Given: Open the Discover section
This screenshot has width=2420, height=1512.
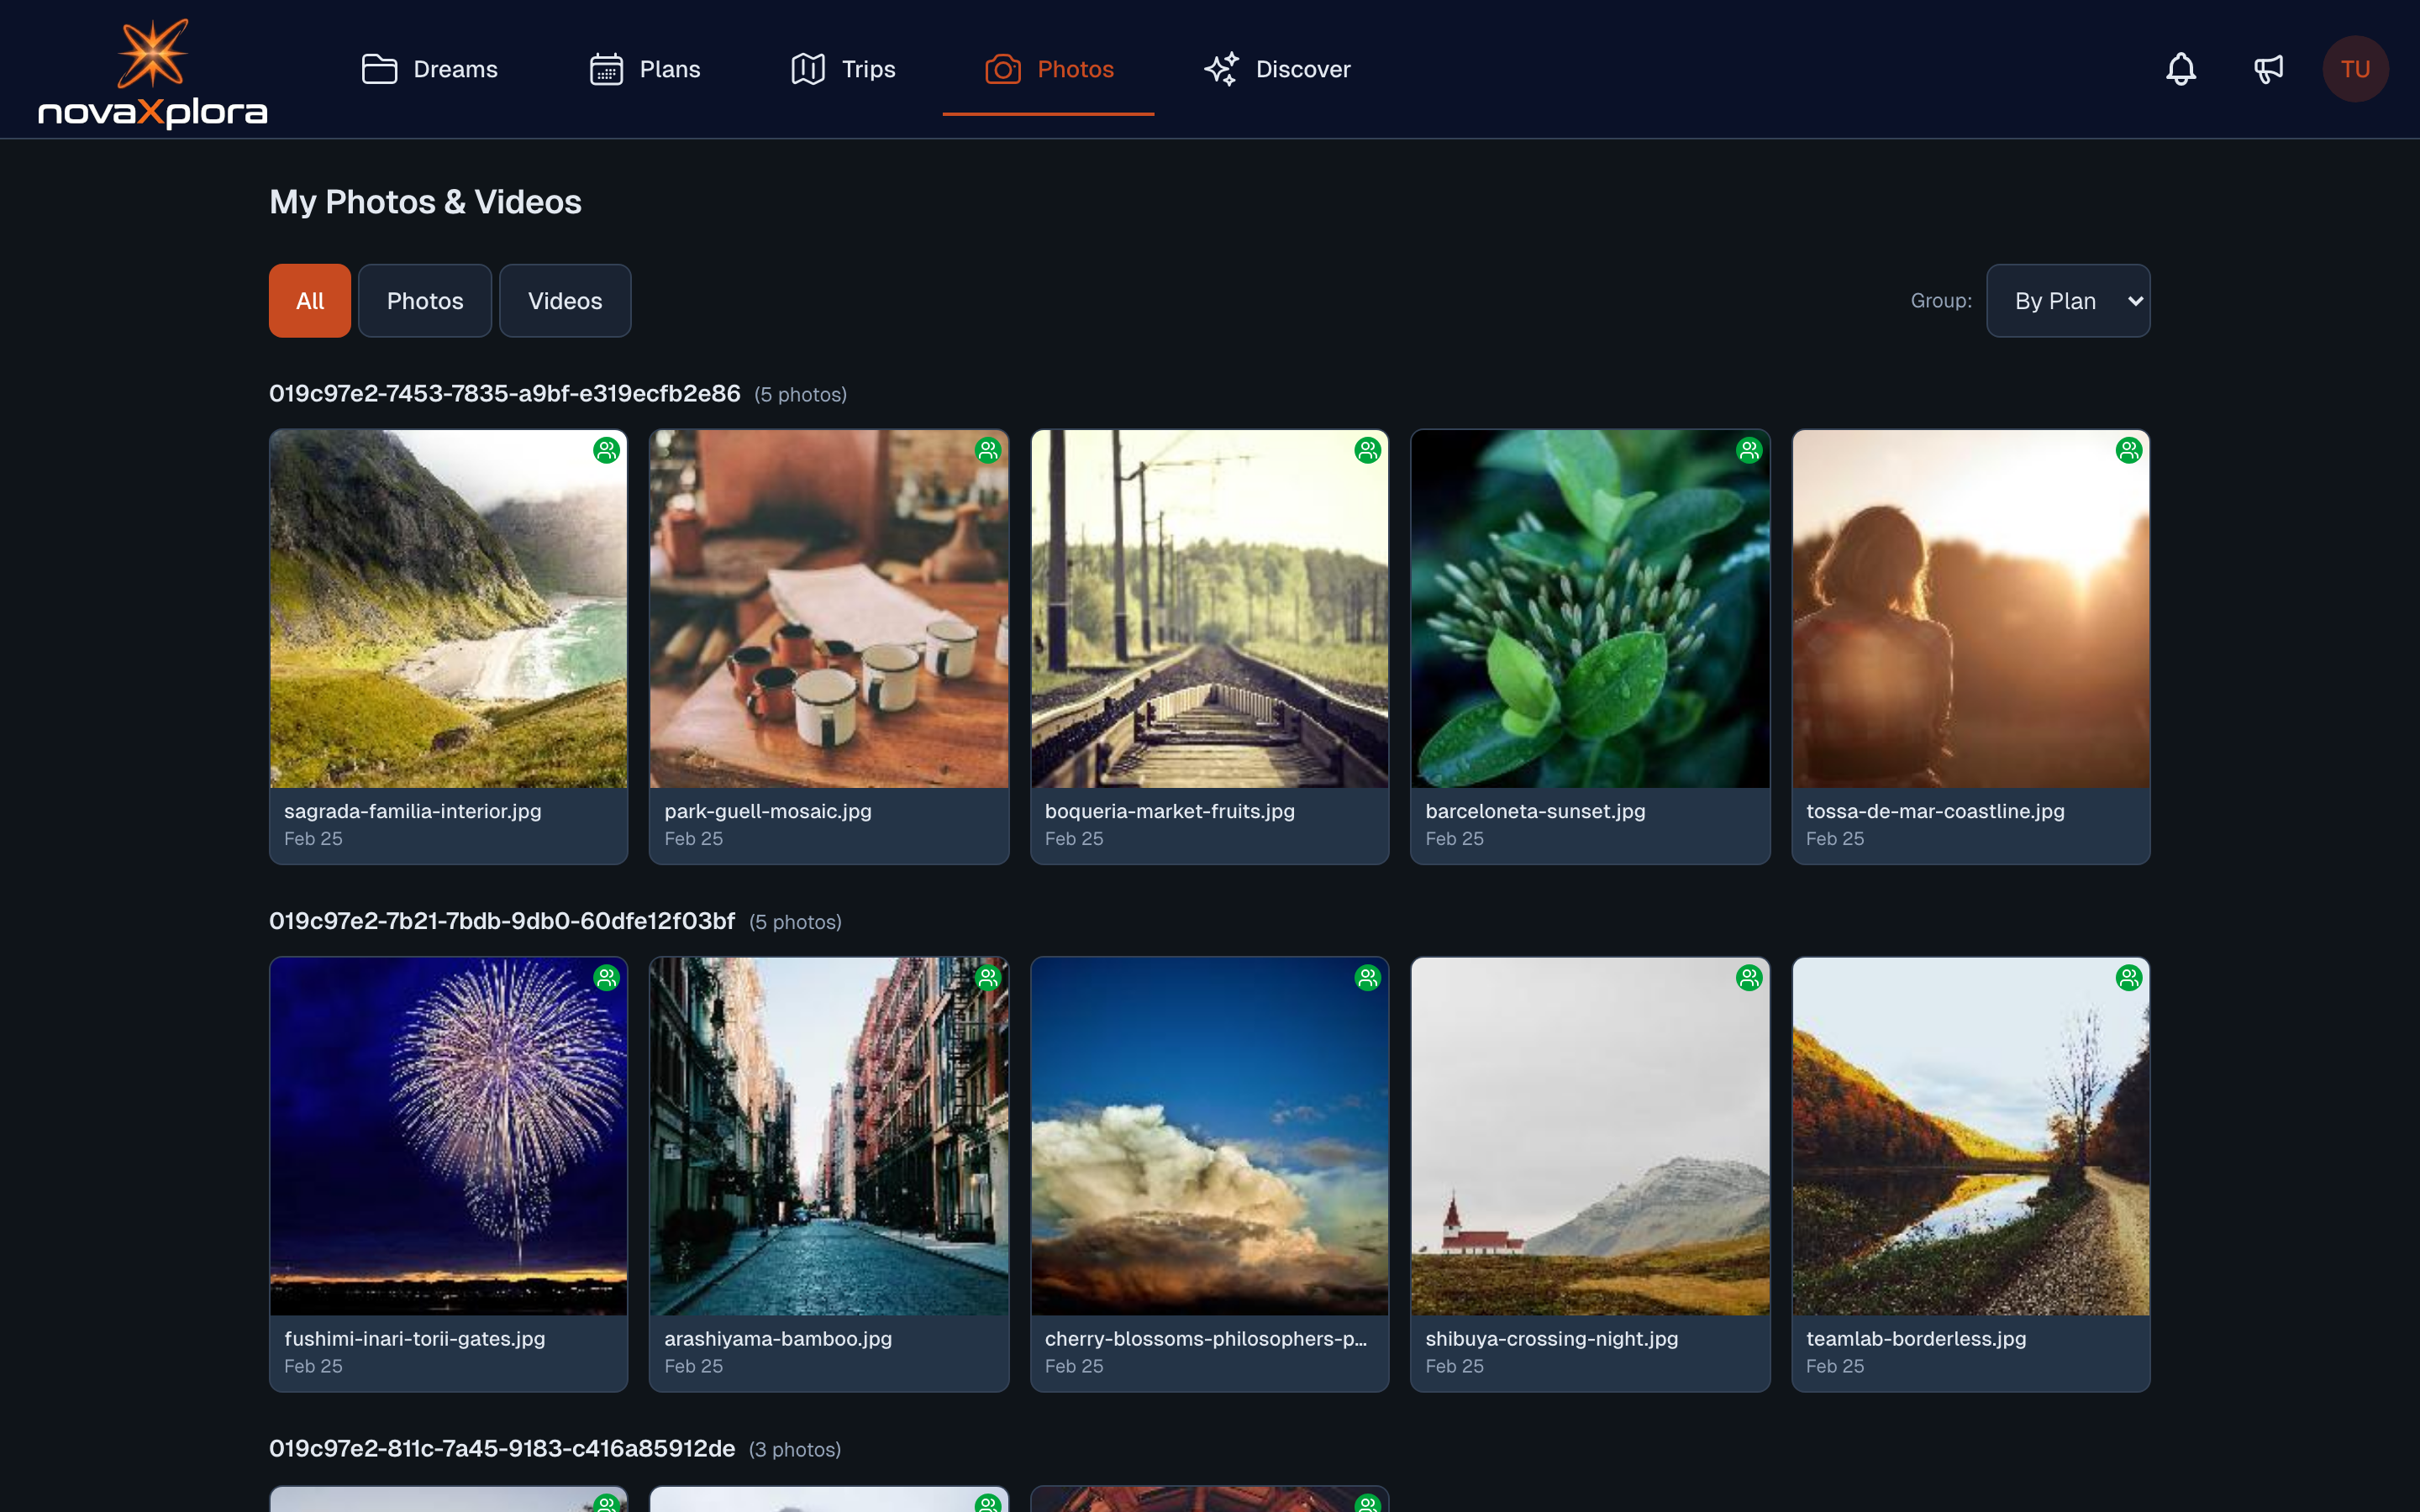Looking at the screenshot, I should (x=1277, y=69).
